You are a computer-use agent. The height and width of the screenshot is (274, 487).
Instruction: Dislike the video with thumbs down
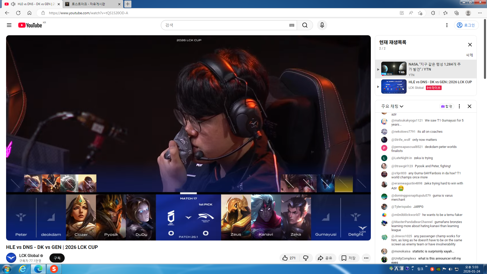(x=306, y=258)
